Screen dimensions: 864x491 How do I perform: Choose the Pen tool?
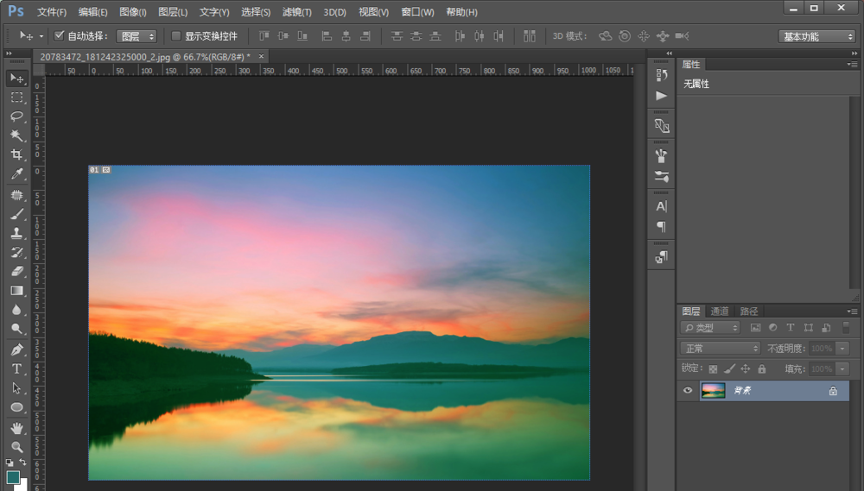point(16,349)
